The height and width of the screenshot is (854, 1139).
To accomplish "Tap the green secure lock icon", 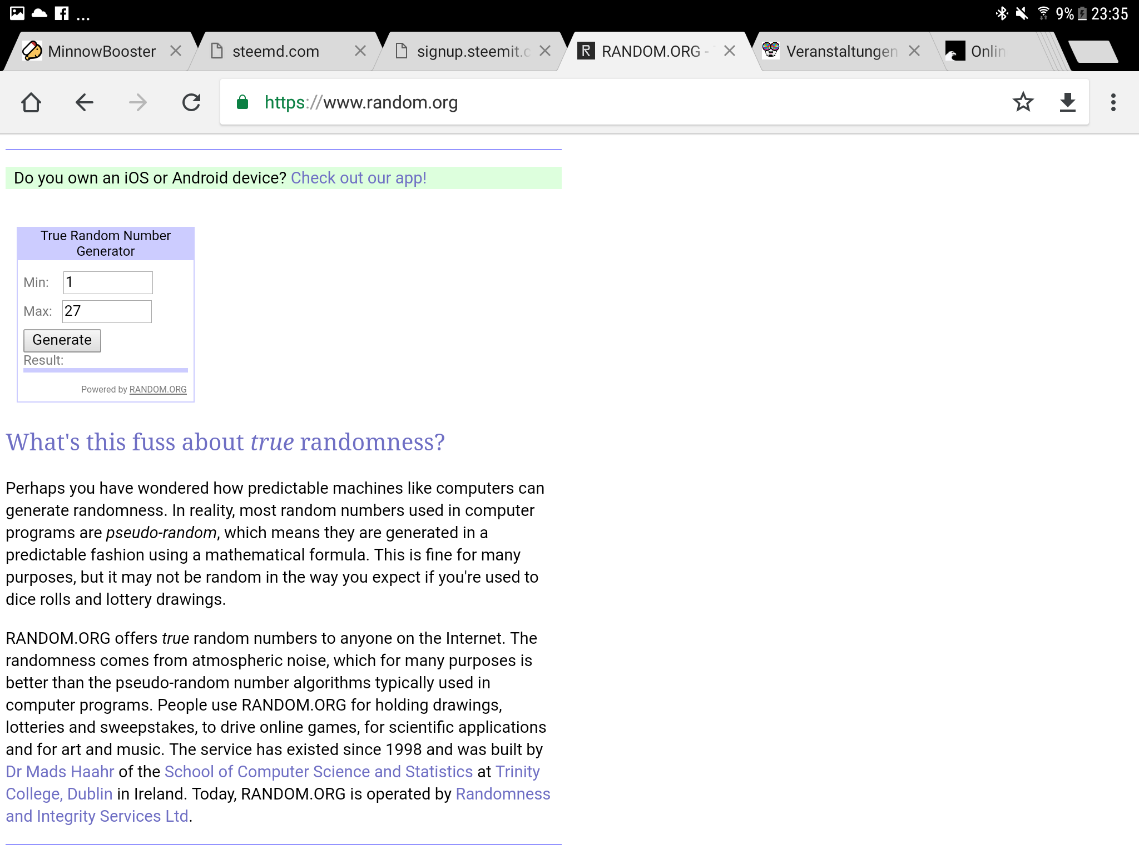I will 242,102.
